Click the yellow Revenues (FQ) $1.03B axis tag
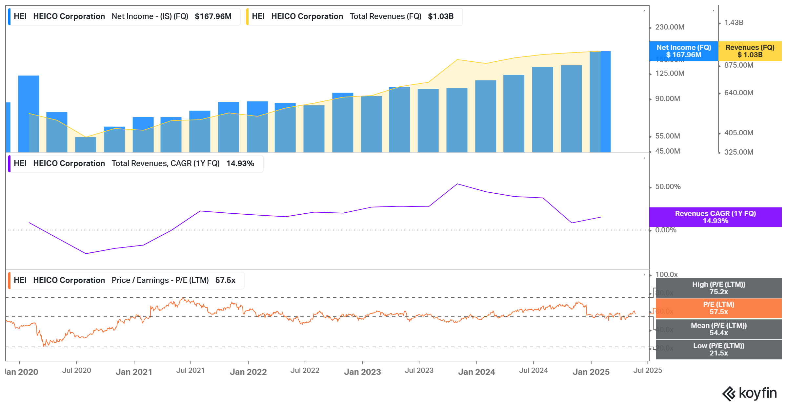This screenshot has width=787, height=407. tap(750, 51)
